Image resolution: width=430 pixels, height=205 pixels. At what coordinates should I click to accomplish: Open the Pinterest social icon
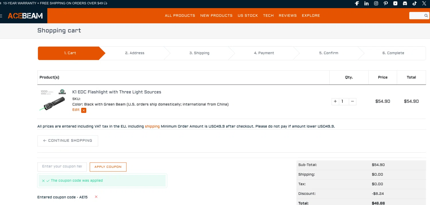(386, 3)
